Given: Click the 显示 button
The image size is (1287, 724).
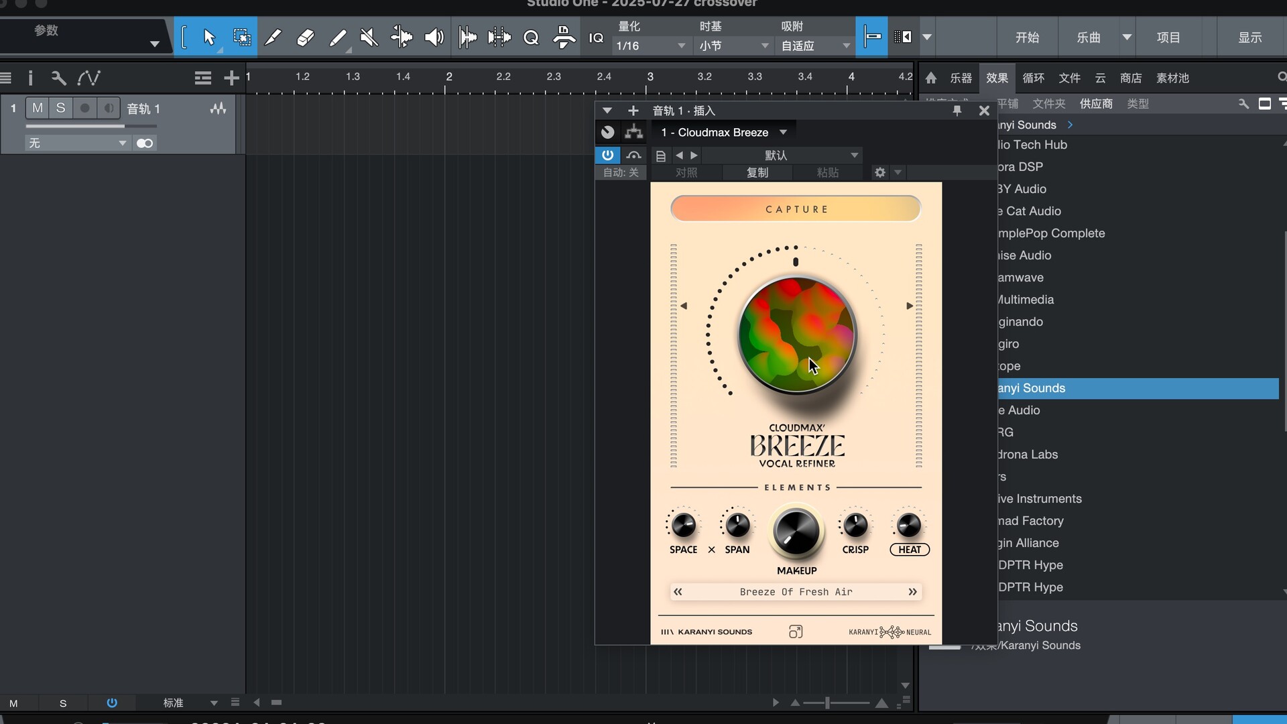Looking at the screenshot, I should point(1250,38).
